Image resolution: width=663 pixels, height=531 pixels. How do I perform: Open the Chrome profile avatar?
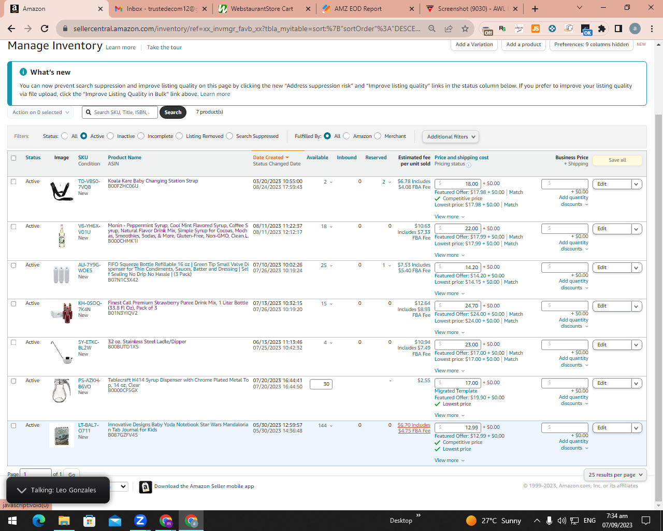(635, 29)
